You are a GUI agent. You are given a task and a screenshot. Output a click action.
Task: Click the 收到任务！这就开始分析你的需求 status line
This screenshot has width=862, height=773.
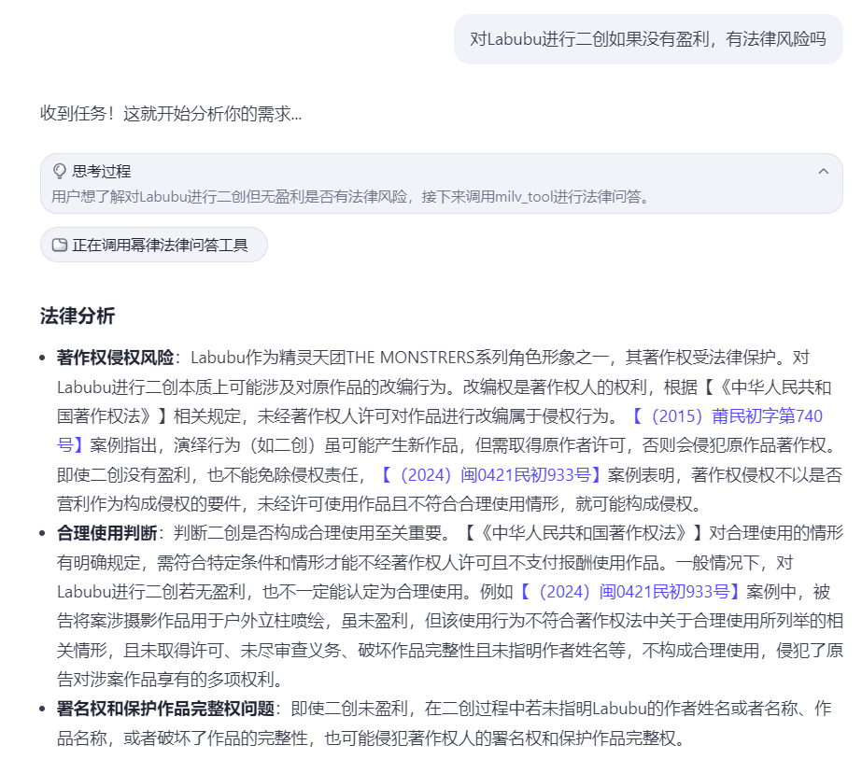click(x=171, y=114)
